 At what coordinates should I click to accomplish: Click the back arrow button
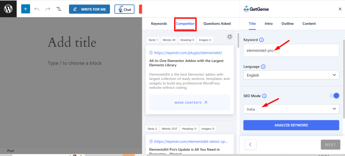(x=250, y=145)
